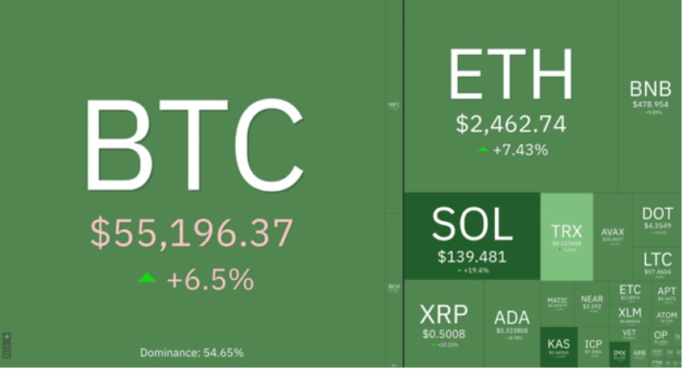The height and width of the screenshot is (370, 684).
Task: Click the ADA tile
Action: pyautogui.click(x=512, y=324)
